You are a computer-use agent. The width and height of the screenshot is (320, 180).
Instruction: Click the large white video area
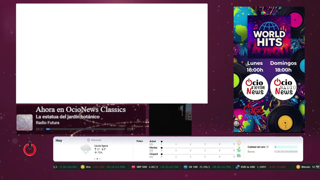tap(112, 53)
